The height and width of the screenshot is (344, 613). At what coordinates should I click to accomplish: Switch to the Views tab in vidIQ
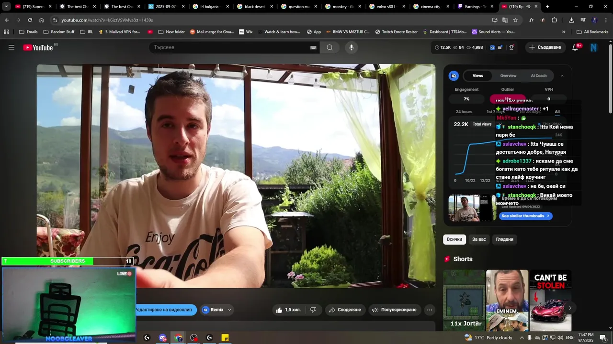478,75
